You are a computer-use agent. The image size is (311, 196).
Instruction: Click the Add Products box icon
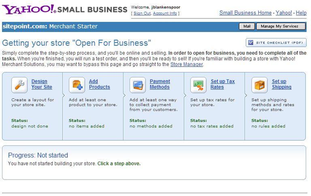tap(77, 85)
